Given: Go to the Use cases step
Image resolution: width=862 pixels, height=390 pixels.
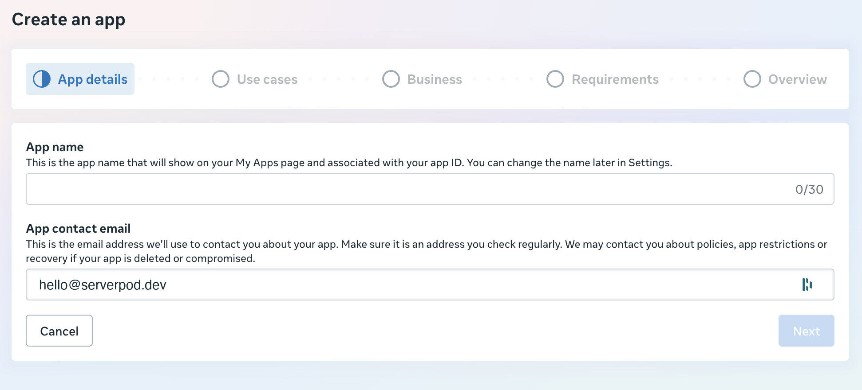Looking at the screenshot, I should (255, 79).
